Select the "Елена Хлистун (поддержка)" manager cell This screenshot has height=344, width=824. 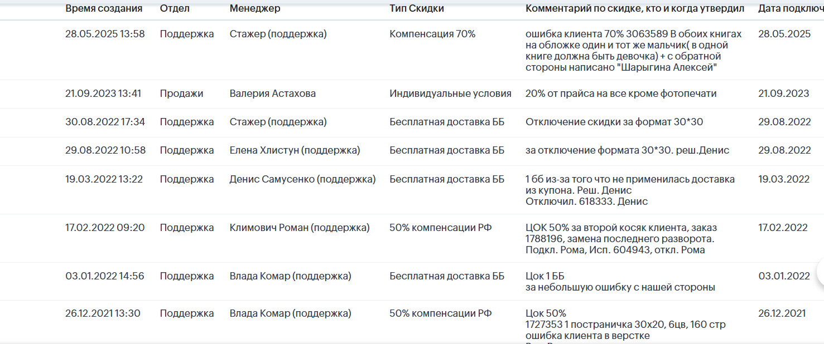pos(295,150)
